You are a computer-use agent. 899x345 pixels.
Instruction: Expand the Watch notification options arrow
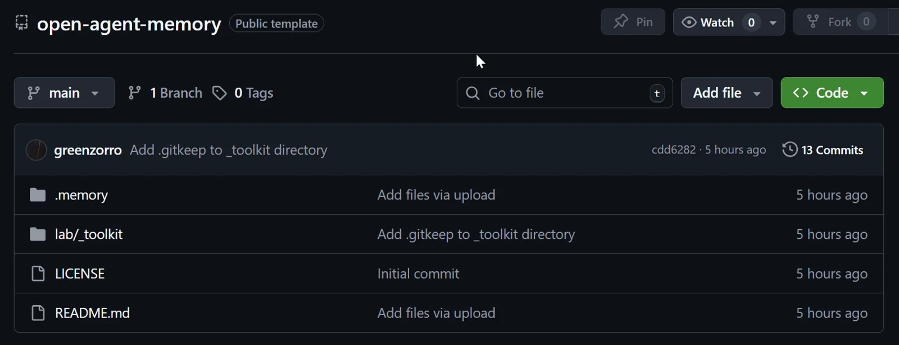point(773,22)
